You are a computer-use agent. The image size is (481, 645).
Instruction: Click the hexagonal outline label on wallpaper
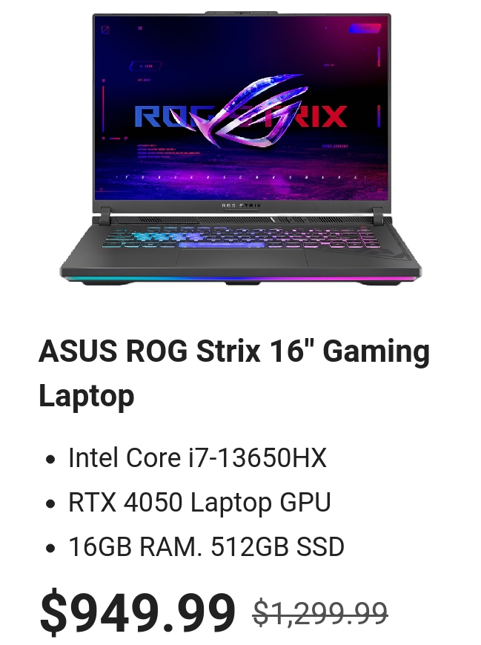pyautogui.click(x=146, y=66)
